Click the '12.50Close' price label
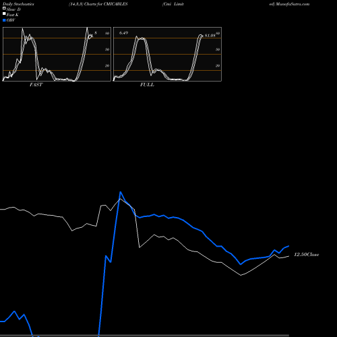The width and height of the screenshot is (337, 337). click(x=307, y=255)
